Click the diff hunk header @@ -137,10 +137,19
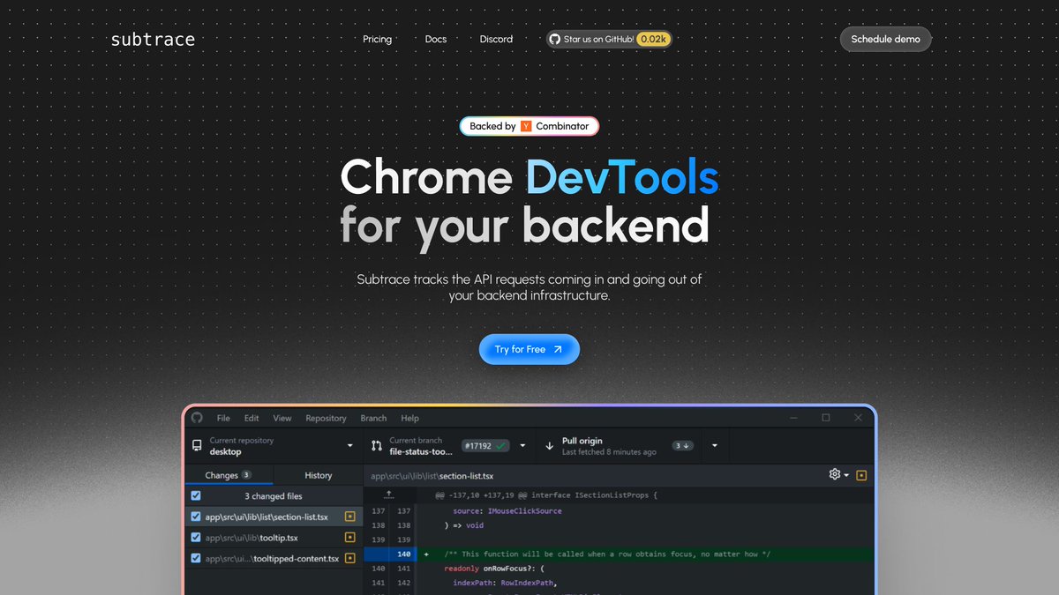This screenshot has height=595, width=1059. tap(546, 495)
